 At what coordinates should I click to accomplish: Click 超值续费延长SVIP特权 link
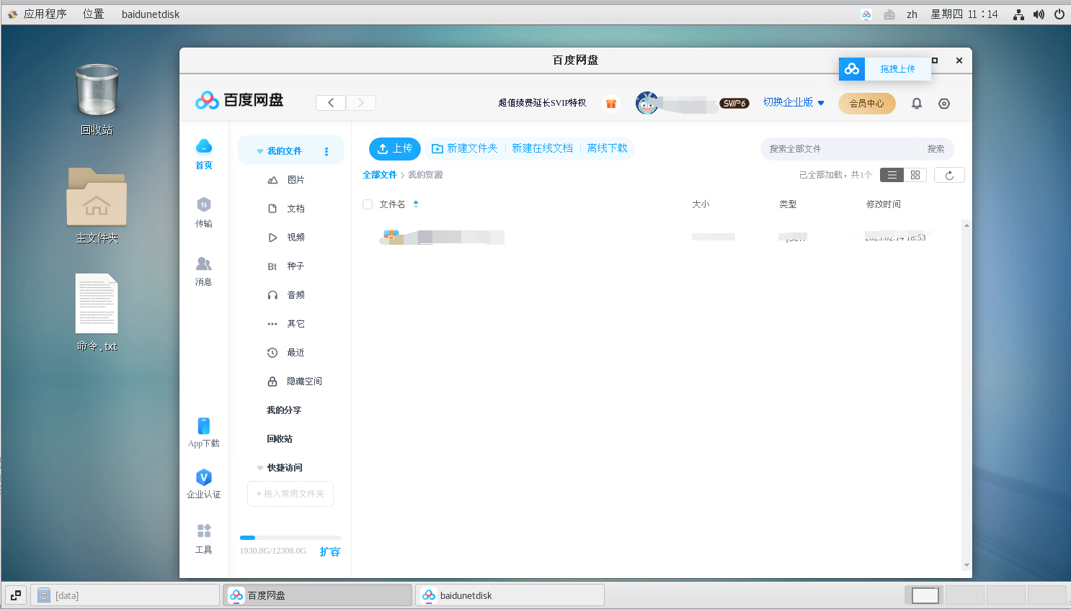pos(542,103)
